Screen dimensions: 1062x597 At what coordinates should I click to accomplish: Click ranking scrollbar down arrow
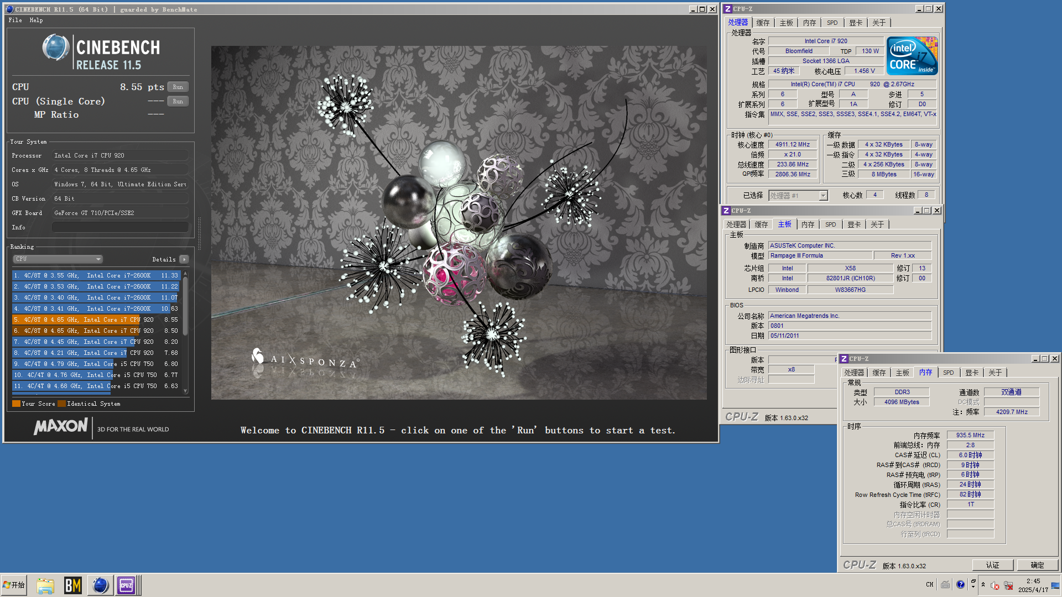(x=185, y=390)
